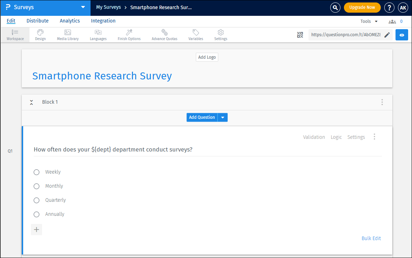Collapse Block 1

(x=31, y=102)
